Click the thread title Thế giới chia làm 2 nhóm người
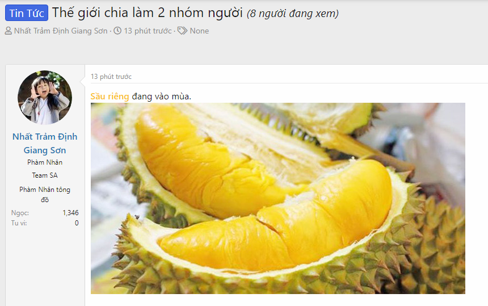488x306 pixels. (x=148, y=12)
